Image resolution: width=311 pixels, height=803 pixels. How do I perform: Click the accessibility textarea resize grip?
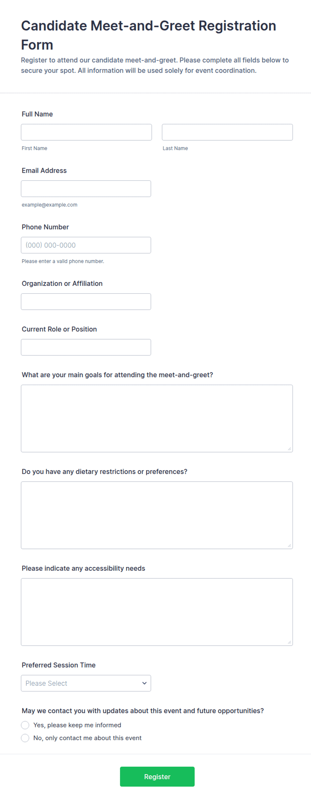[289, 642]
